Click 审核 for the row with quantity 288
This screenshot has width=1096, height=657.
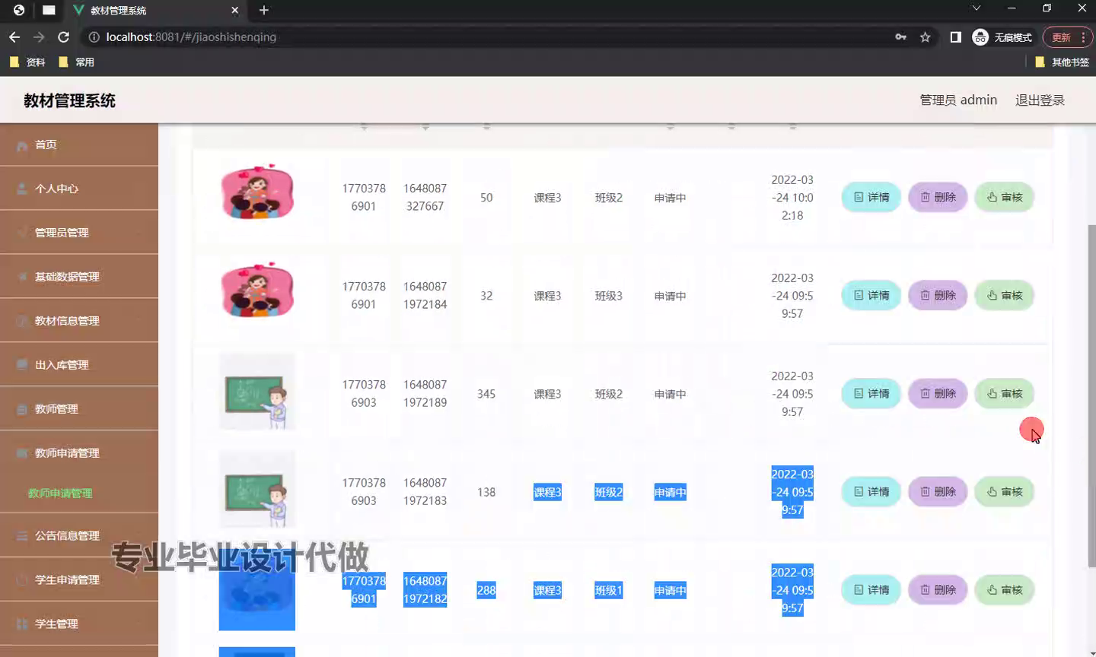pyautogui.click(x=1005, y=589)
